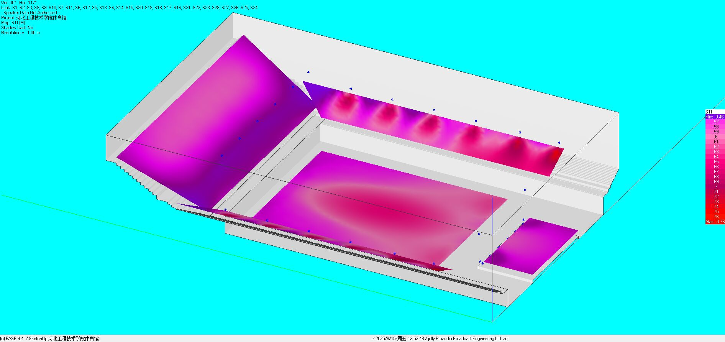Select the rightmost speaker above the far audience strip

click(x=559, y=143)
